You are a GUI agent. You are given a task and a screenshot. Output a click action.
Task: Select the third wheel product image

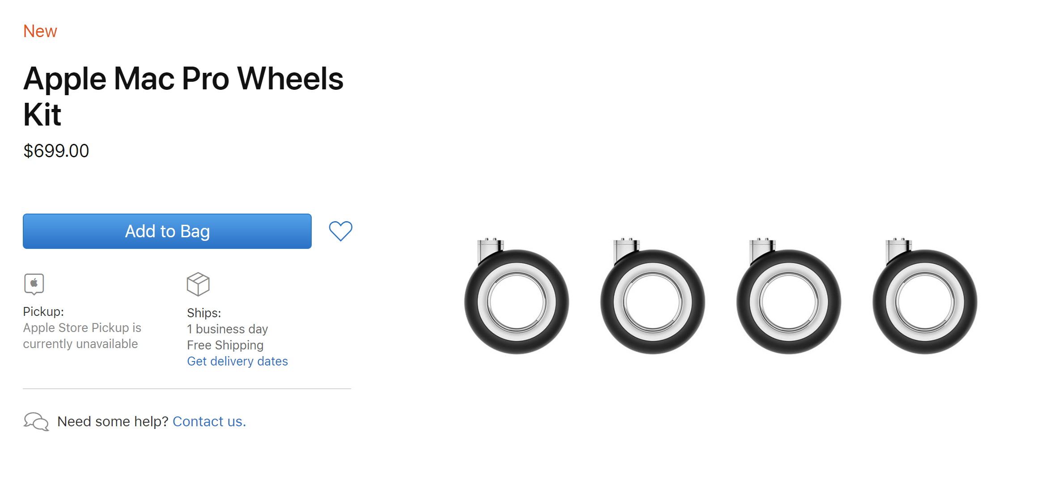(788, 296)
